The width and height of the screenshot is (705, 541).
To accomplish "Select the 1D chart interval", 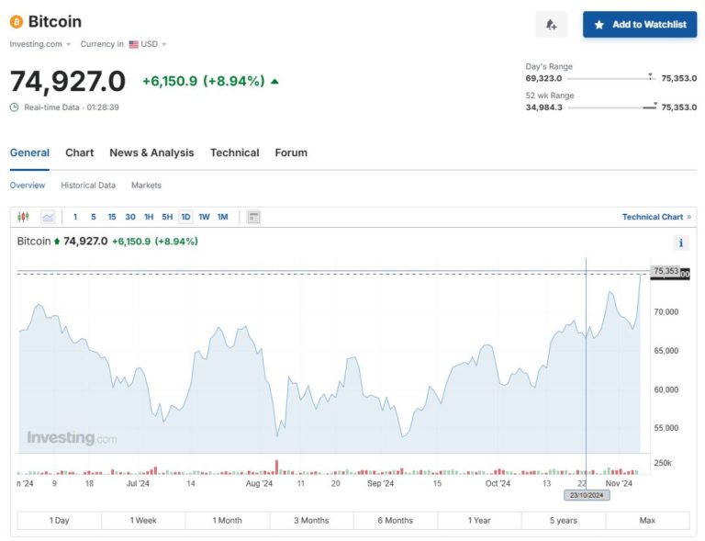I will (x=185, y=217).
